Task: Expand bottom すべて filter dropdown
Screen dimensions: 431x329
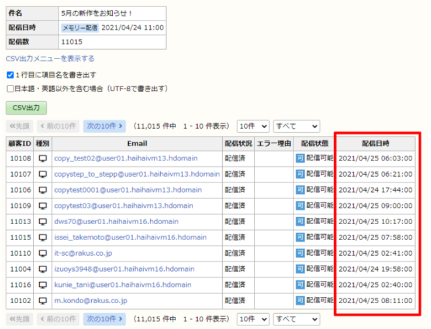Action: pos(296,319)
